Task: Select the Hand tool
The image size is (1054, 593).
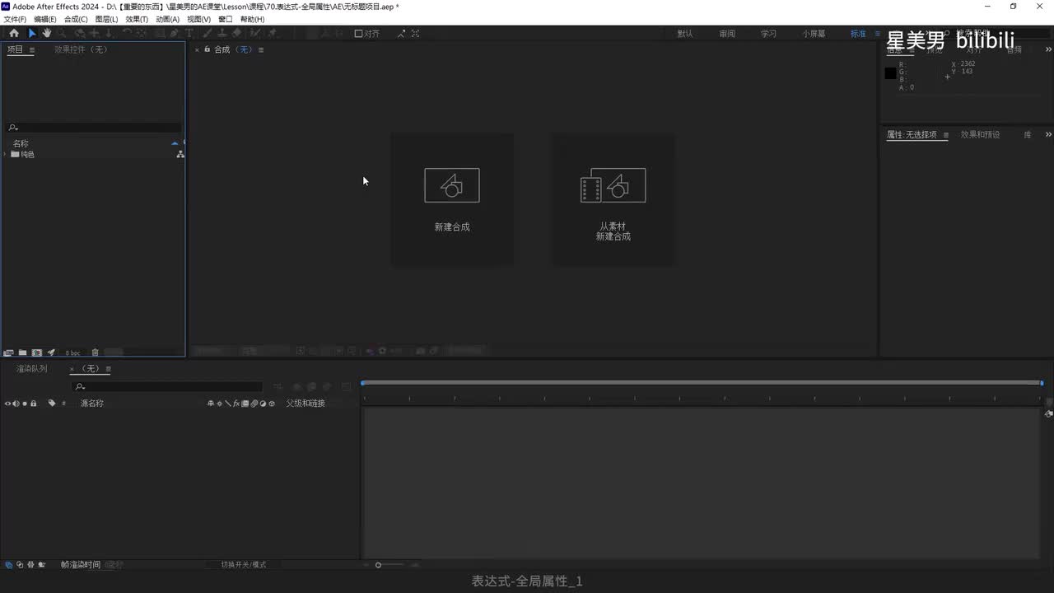Action: tap(47, 34)
